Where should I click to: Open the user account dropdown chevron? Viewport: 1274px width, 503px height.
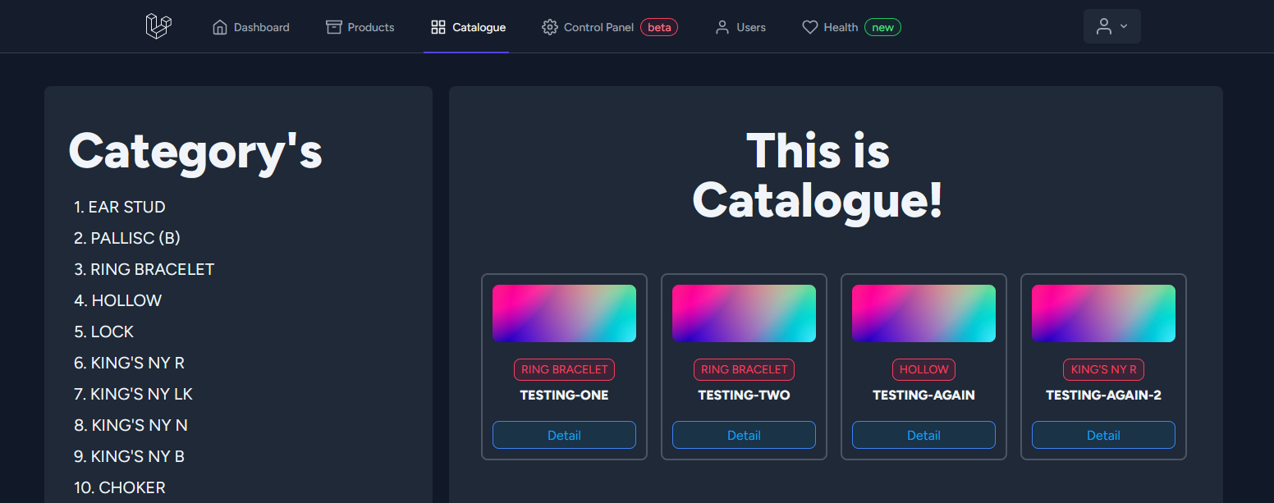(1123, 25)
